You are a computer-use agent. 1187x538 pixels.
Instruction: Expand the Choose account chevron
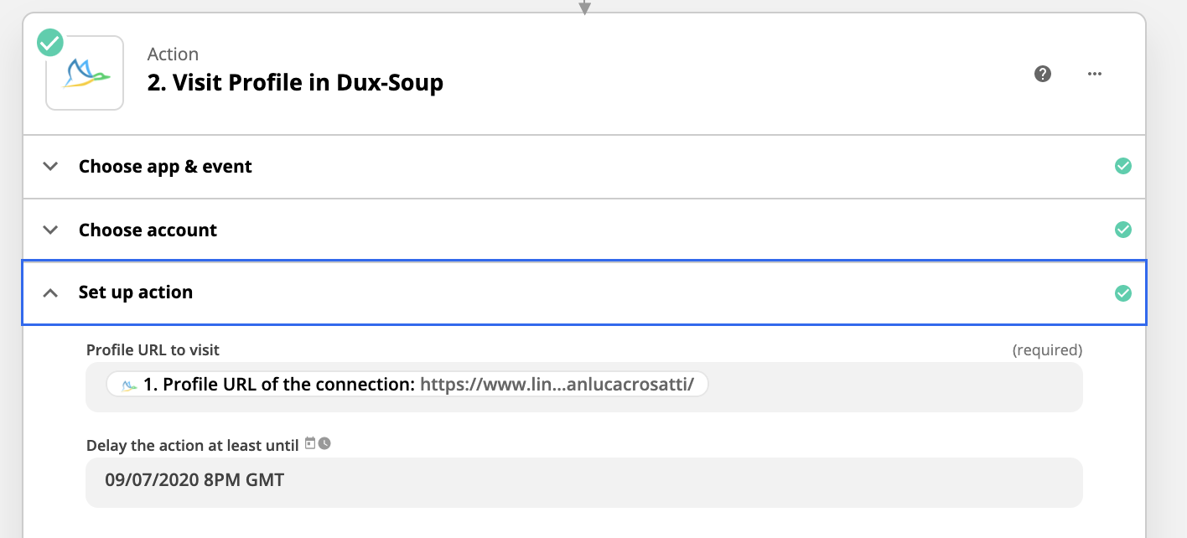(50, 230)
